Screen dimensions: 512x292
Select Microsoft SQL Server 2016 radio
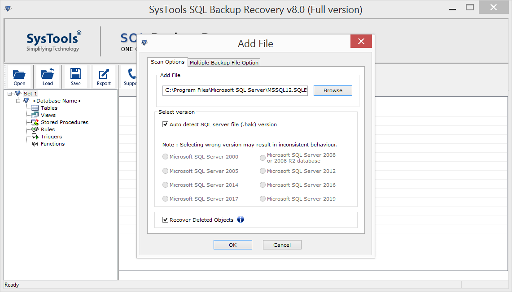(263, 185)
